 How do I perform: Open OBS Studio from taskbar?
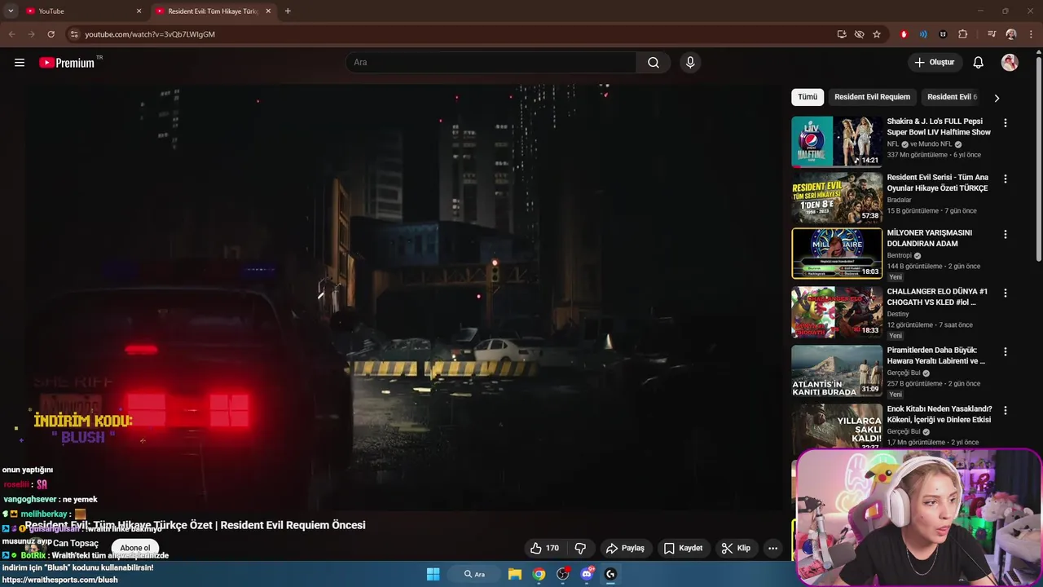pyautogui.click(x=562, y=574)
